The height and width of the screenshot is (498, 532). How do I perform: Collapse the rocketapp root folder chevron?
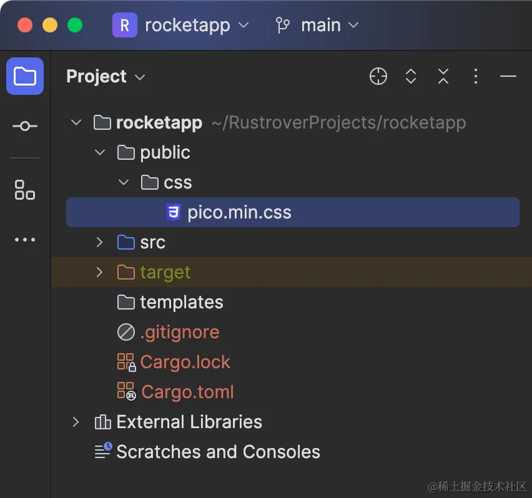pyautogui.click(x=76, y=122)
